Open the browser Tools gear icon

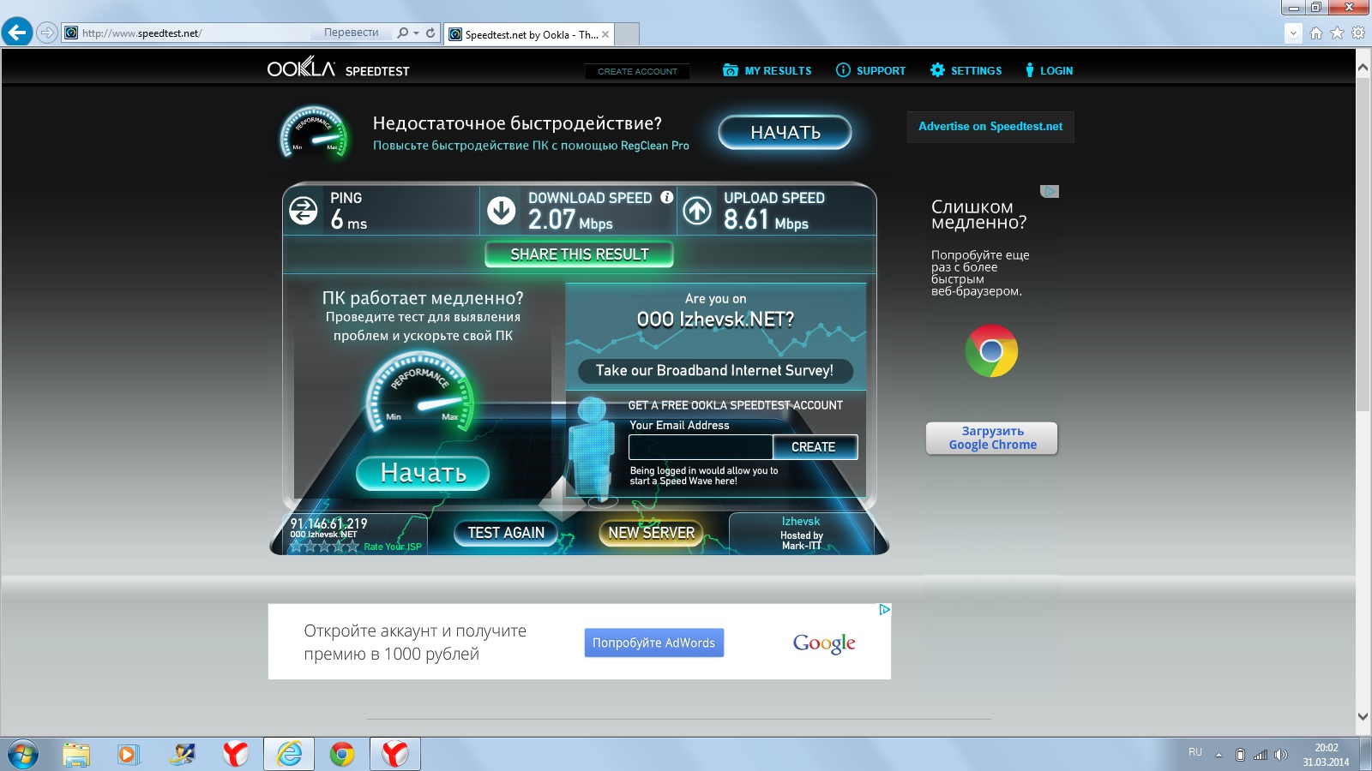click(1358, 33)
